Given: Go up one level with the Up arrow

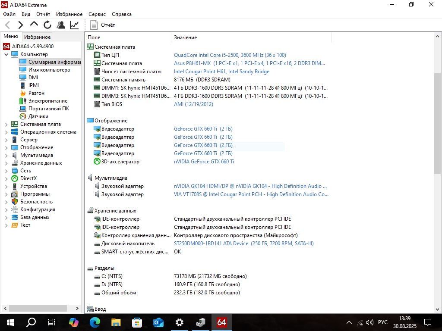Looking at the screenshot, I should click(x=34, y=25).
